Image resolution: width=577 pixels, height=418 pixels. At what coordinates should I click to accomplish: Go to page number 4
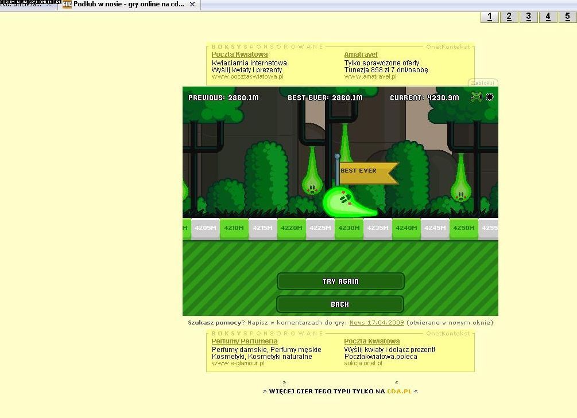coord(548,17)
